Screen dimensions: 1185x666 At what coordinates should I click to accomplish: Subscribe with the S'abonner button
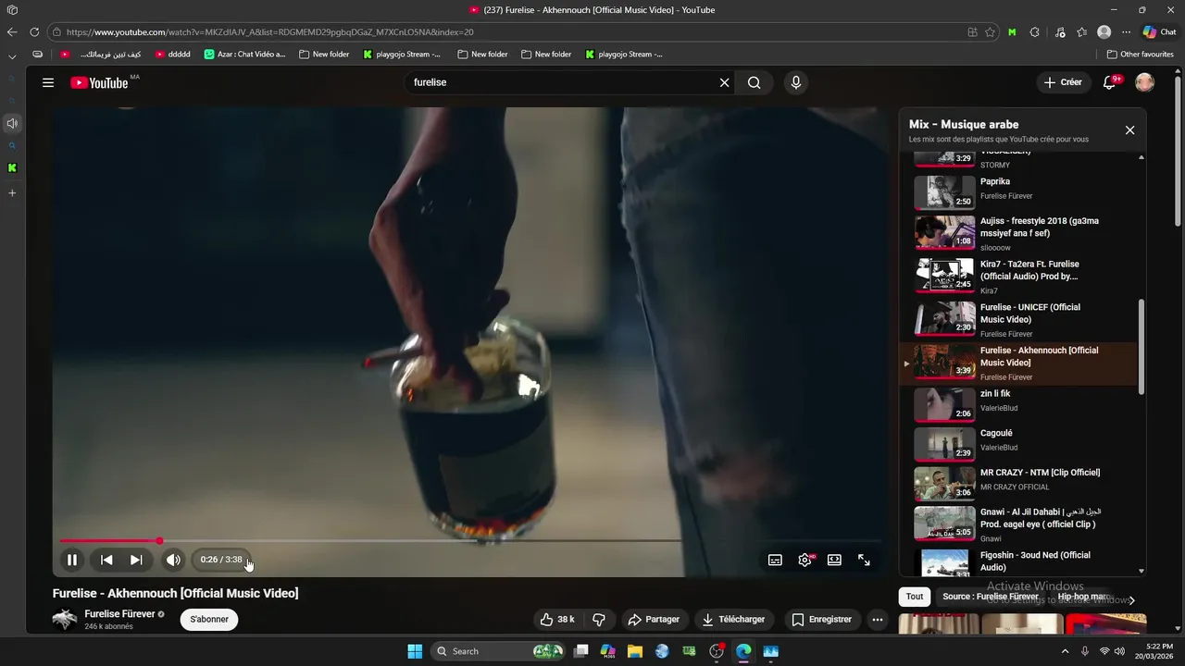(209, 619)
